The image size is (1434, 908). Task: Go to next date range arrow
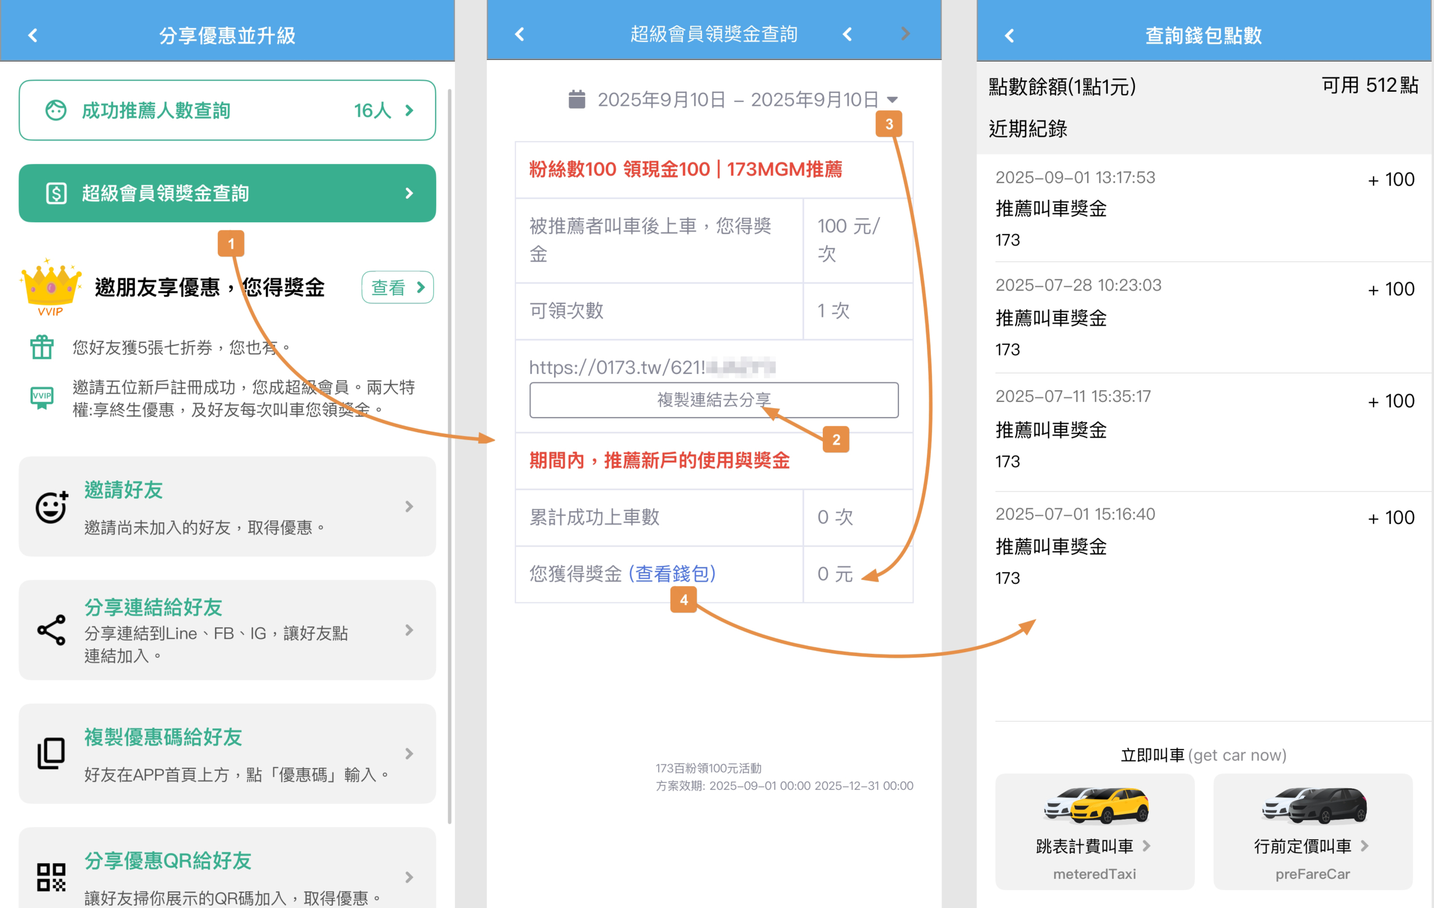tap(905, 35)
